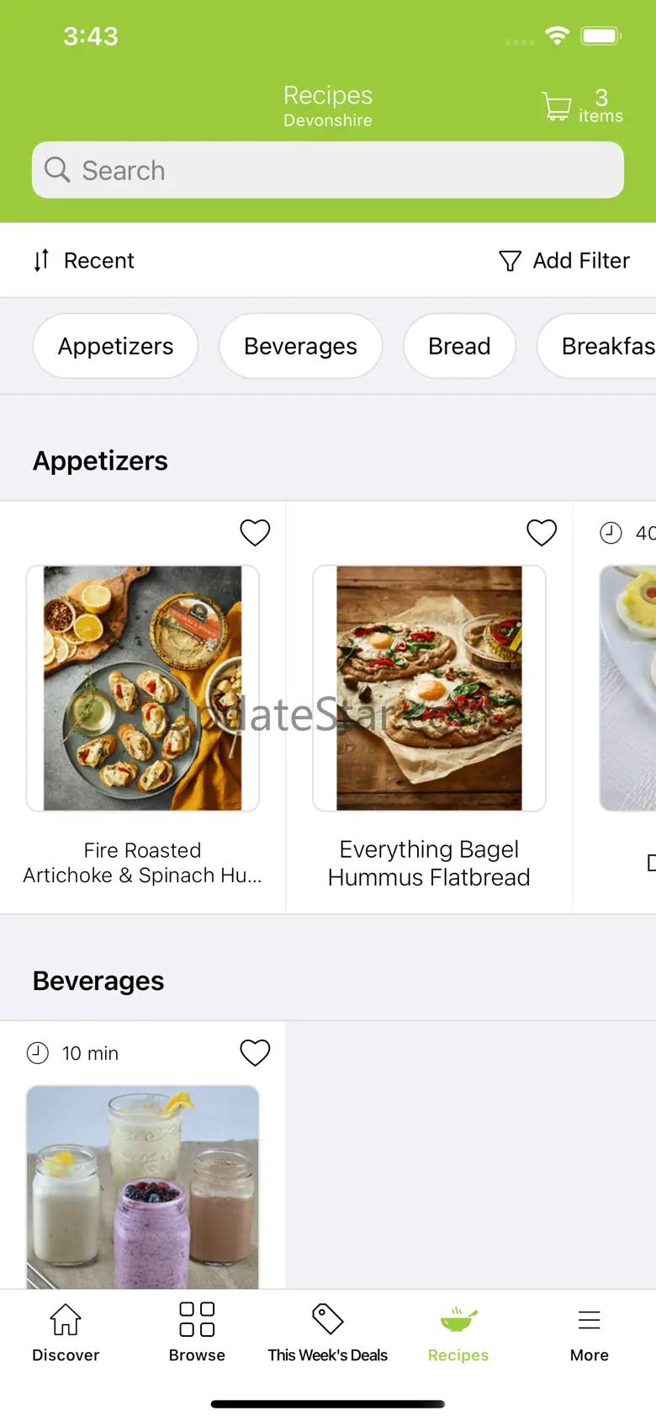Tap the sort arrows icon

click(x=41, y=261)
